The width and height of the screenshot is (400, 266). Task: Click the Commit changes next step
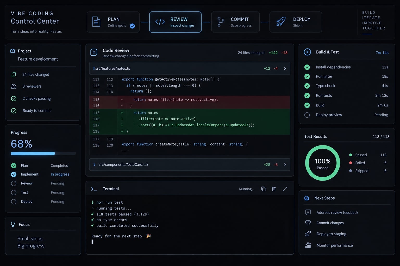(330, 223)
